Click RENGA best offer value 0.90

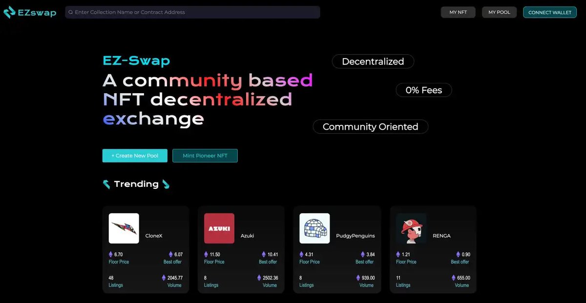[x=466, y=255]
